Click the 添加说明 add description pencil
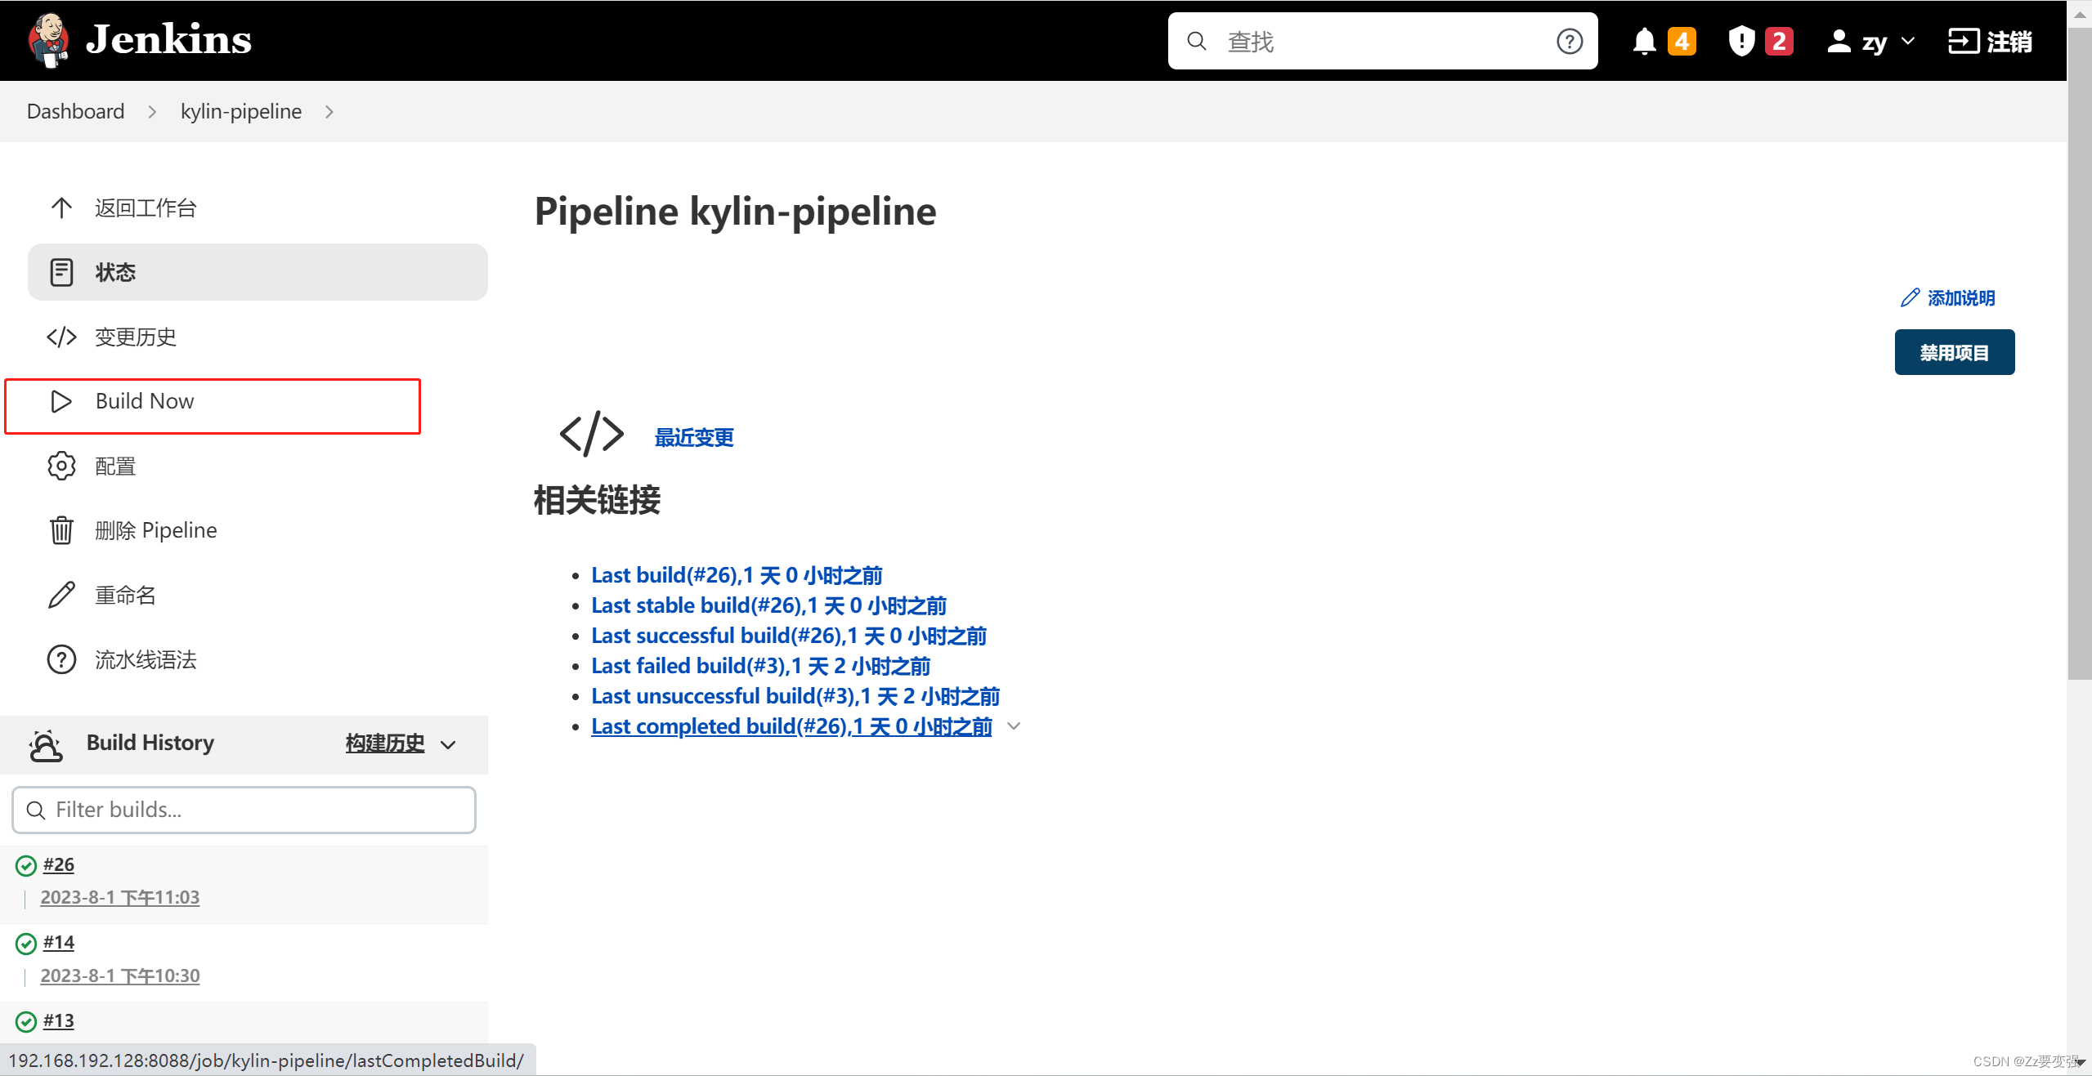 [1910, 297]
